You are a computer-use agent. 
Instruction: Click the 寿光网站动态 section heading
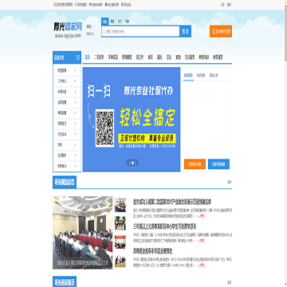65,183
